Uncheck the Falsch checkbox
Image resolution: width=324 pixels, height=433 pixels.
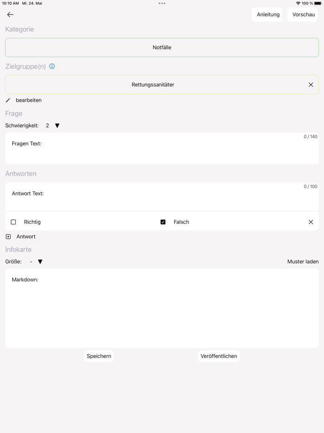coord(163,222)
